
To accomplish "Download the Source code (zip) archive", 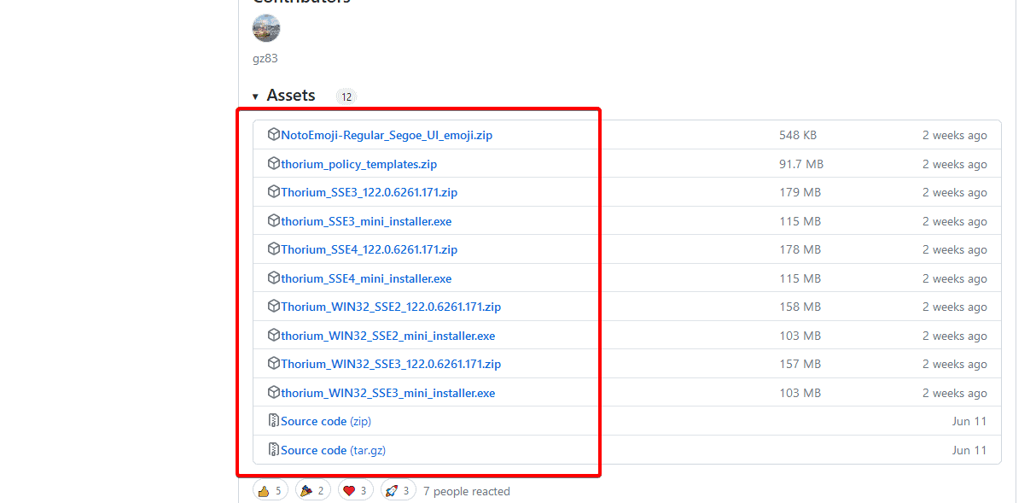I will (x=326, y=421).
